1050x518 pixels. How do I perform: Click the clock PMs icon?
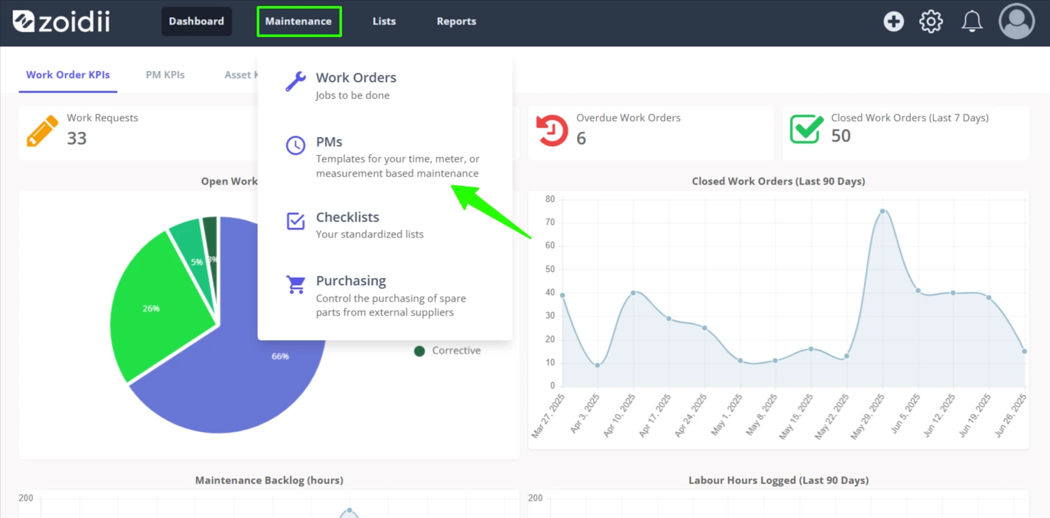296,145
